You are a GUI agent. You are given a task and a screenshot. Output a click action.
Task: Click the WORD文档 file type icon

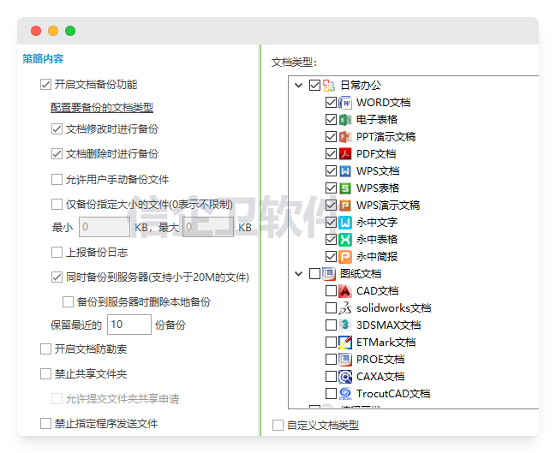pyautogui.click(x=345, y=103)
